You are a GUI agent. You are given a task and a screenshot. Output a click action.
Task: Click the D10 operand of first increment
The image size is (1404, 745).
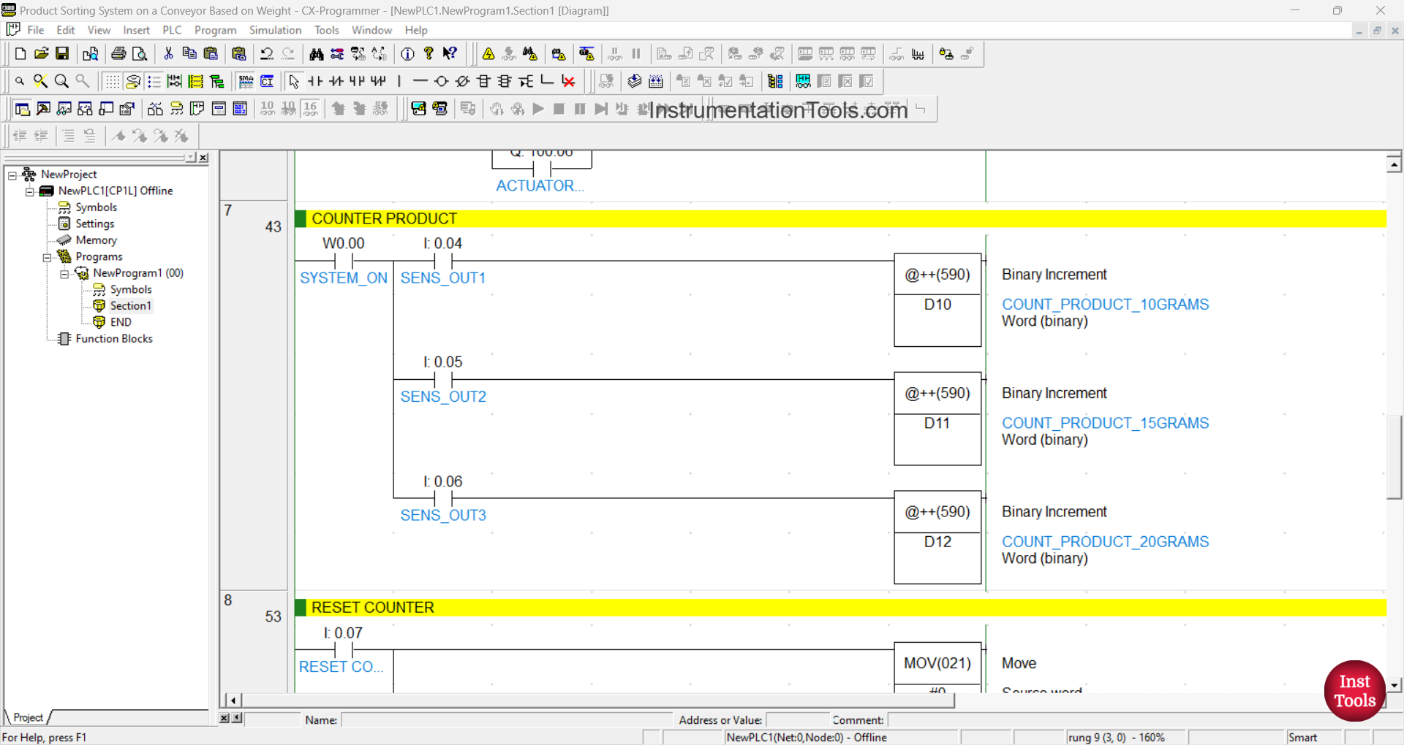937,305
